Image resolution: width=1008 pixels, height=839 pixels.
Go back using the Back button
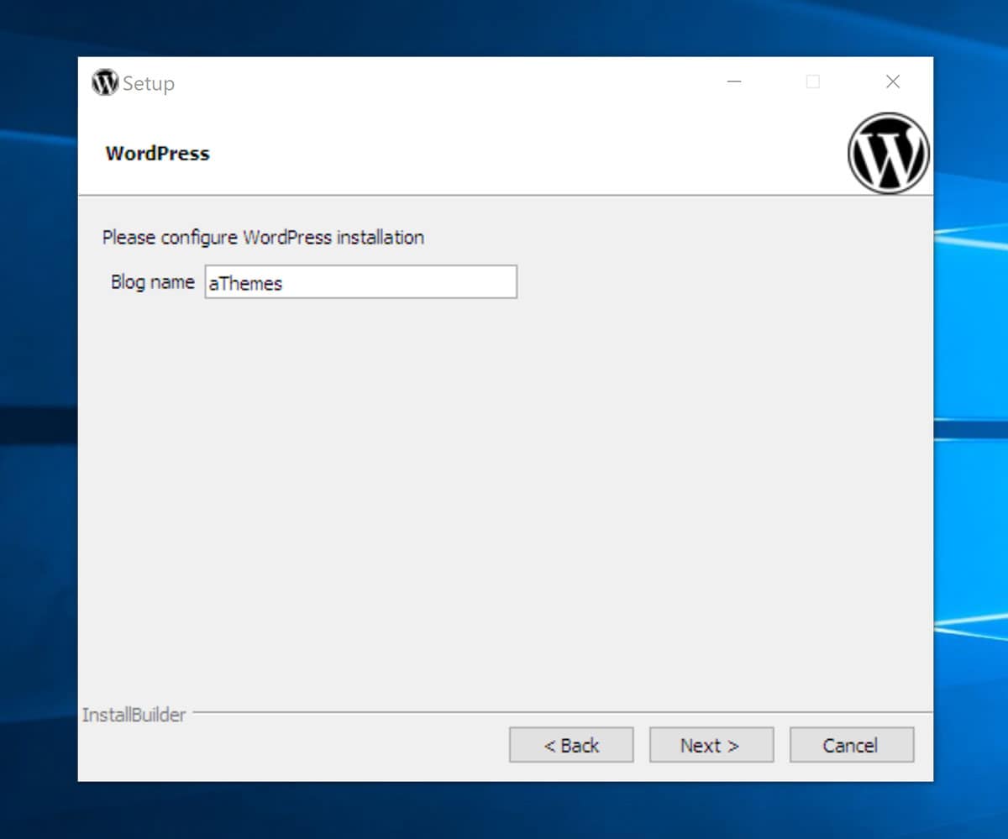[570, 744]
